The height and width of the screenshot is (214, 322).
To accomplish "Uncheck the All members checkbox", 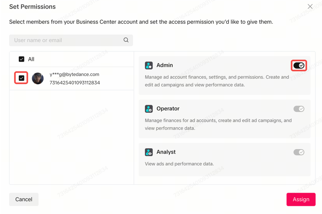I will coord(21,59).
